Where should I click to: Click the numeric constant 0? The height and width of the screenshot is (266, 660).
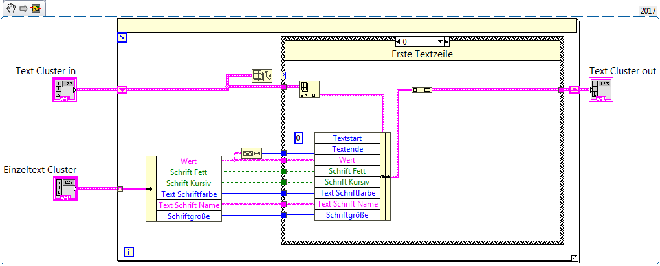(298, 138)
